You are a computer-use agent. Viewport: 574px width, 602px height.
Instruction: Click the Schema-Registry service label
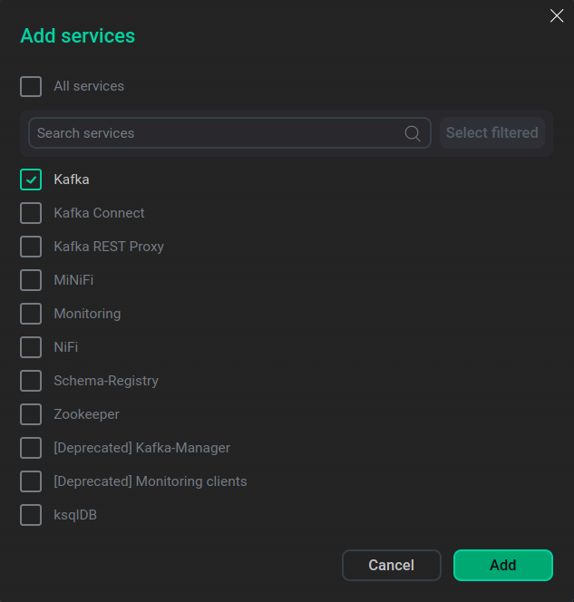point(106,381)
